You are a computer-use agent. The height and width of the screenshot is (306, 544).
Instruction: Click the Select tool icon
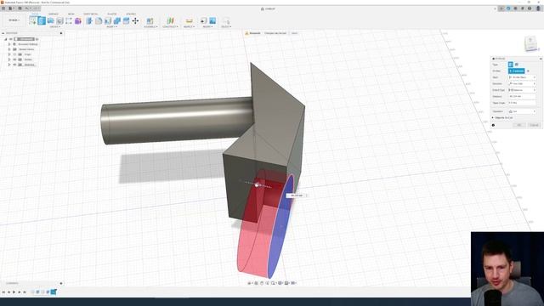click(x=226, y=20)
